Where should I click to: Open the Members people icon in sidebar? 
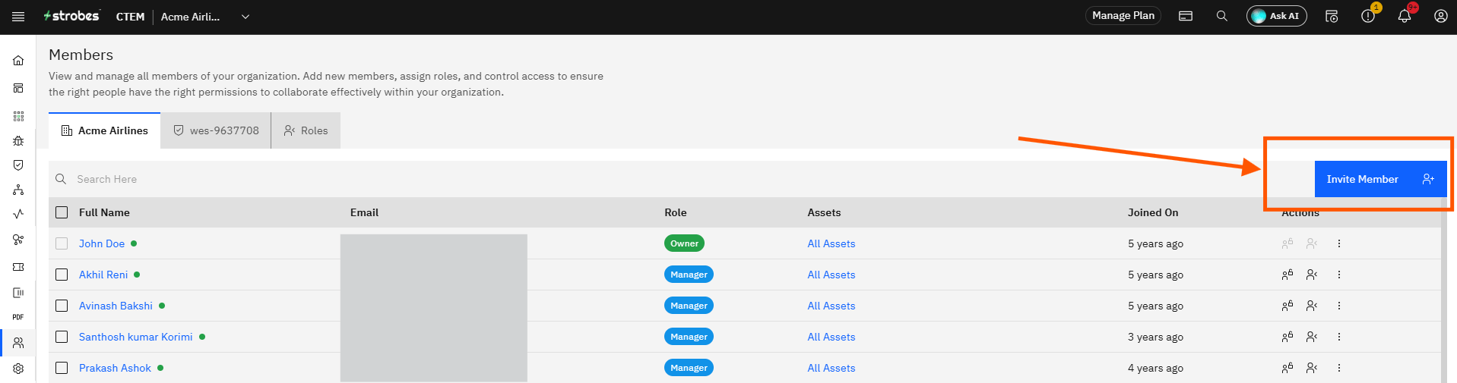tap(18, 343)
